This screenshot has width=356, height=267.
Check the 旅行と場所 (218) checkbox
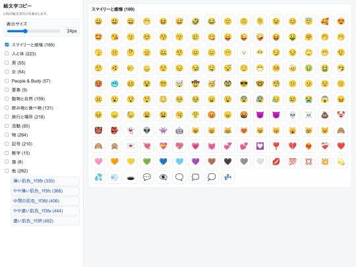click(x=7, y=117)
